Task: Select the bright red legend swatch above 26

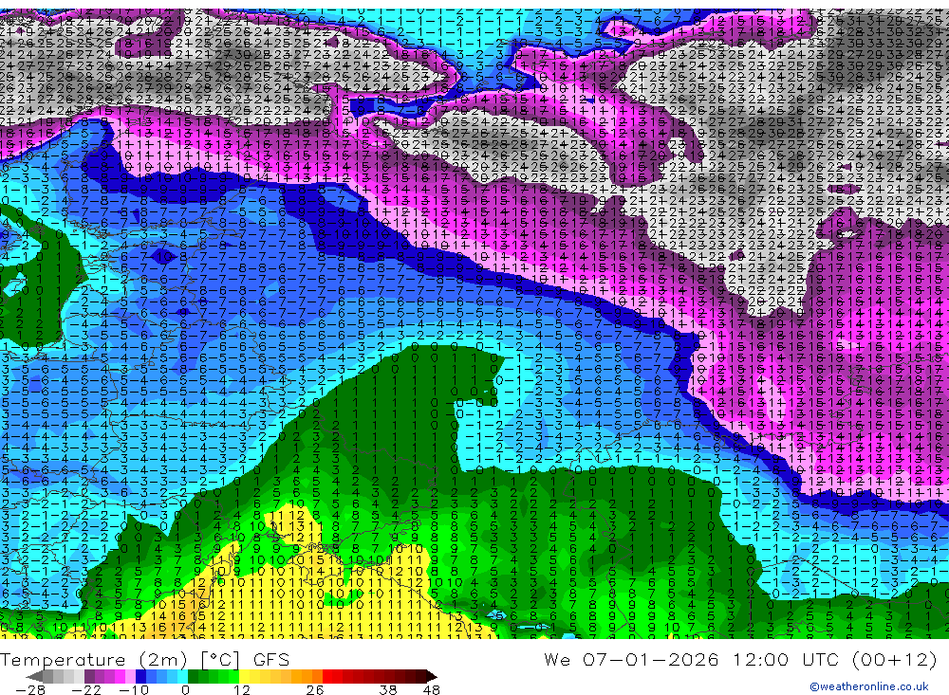Action: pos(327,676)
